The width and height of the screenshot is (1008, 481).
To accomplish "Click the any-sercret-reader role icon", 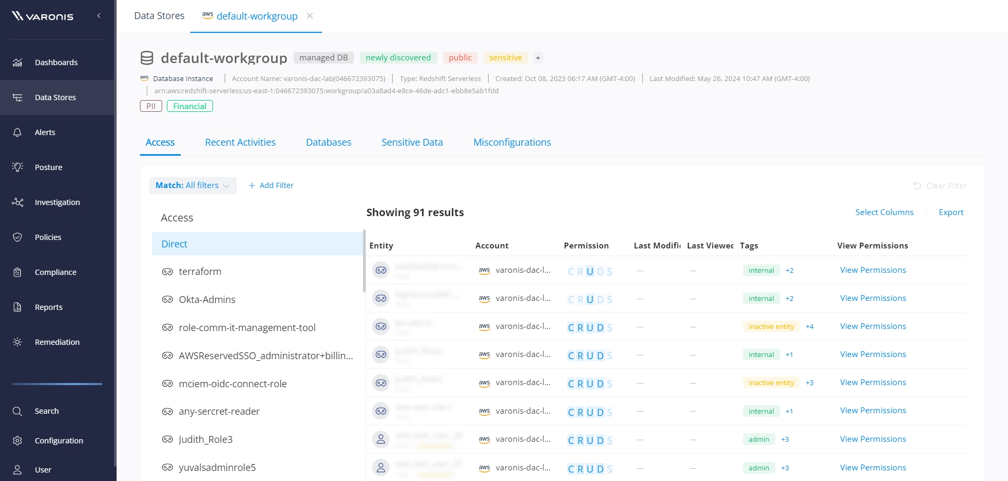I will (167, 412).
